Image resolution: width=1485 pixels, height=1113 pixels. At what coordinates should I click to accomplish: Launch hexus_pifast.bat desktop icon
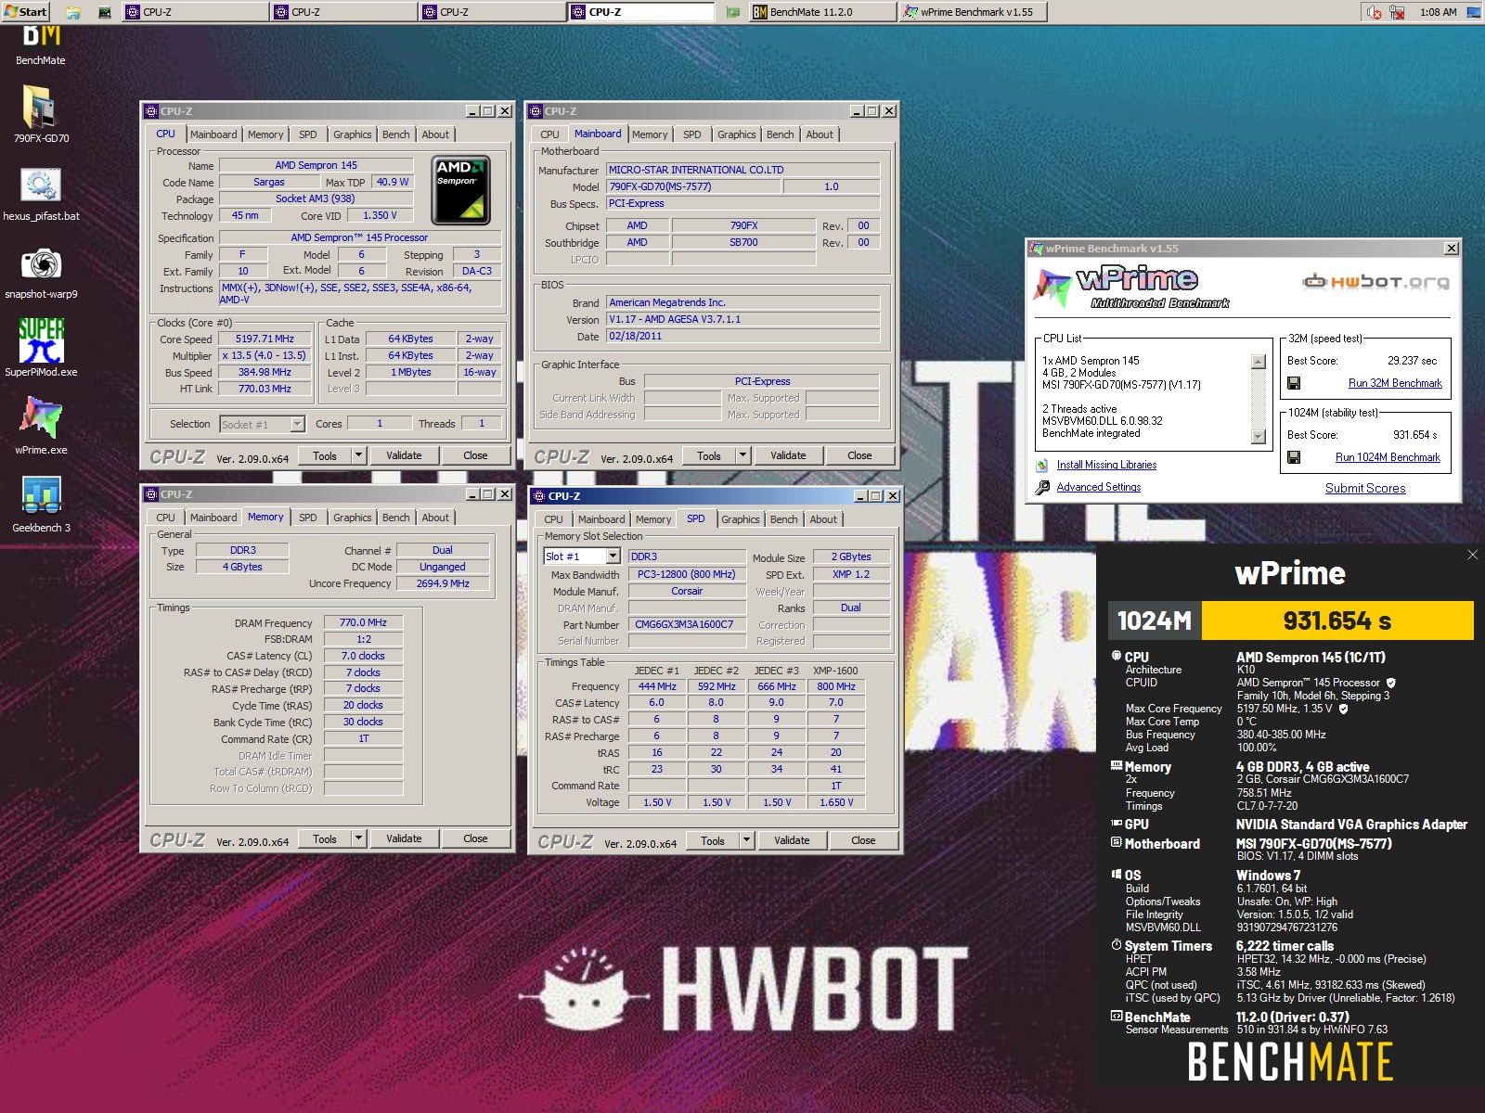pos(41,194)
